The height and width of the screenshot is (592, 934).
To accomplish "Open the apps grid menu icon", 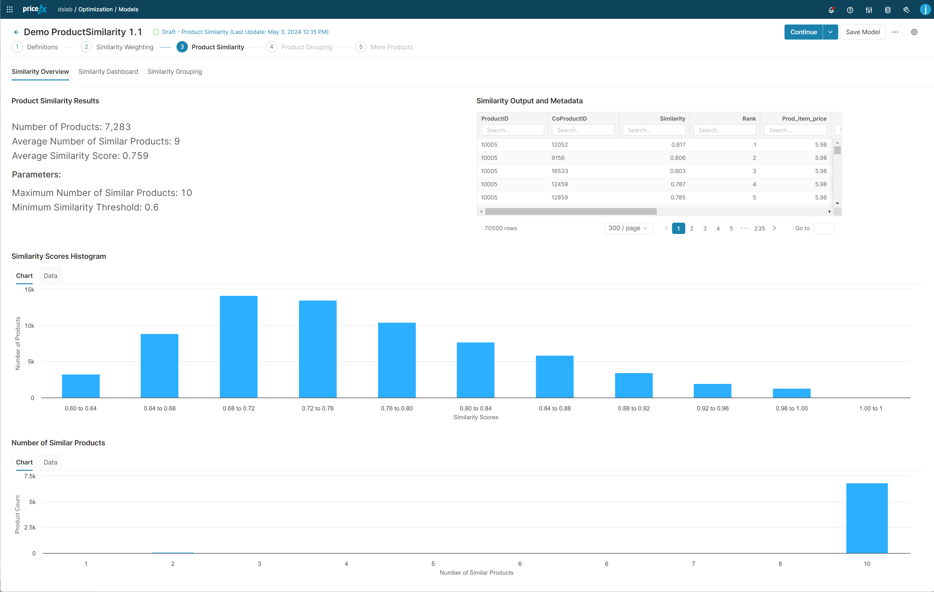I will [10, 9].
